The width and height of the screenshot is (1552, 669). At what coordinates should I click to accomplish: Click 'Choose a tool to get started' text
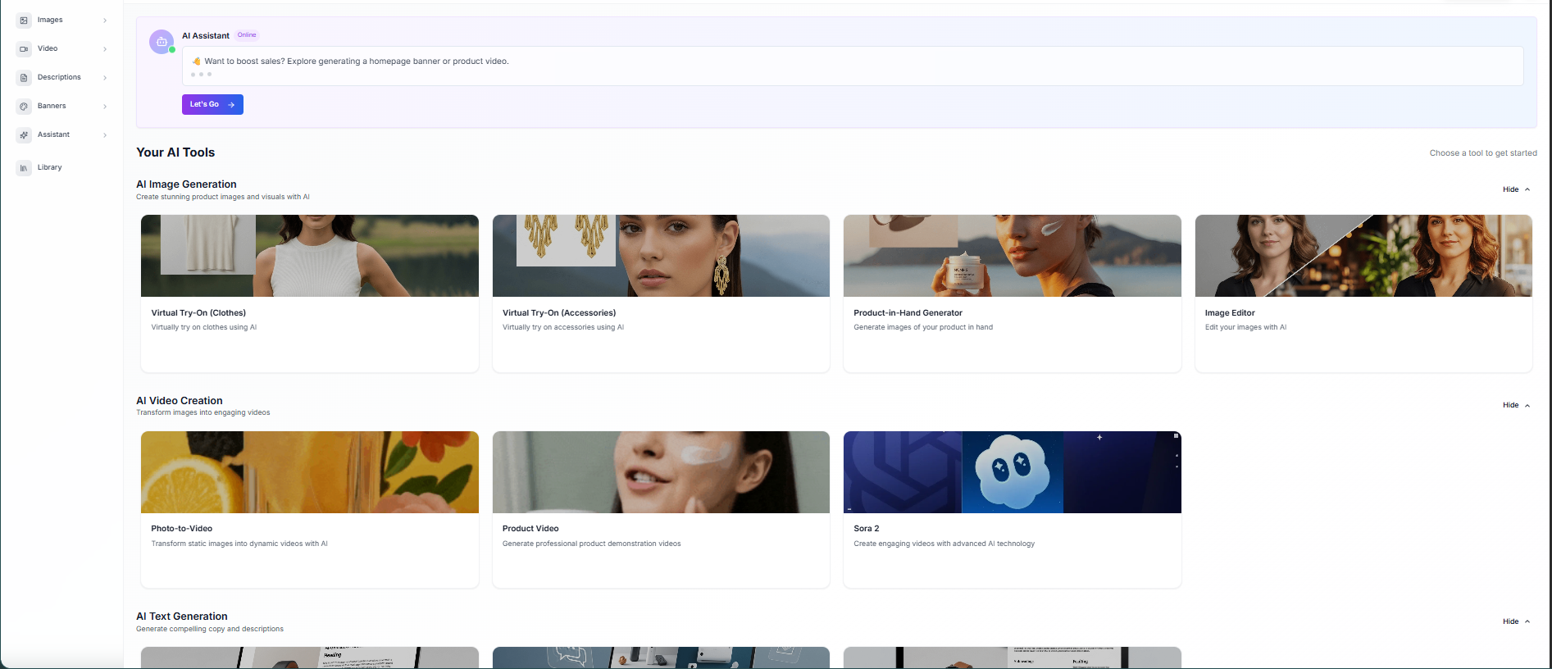coord(1483,153)
